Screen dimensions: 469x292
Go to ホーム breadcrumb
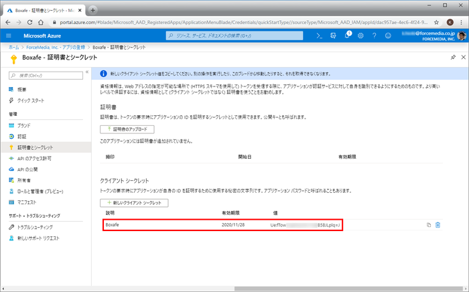click(x=13, y=48)
